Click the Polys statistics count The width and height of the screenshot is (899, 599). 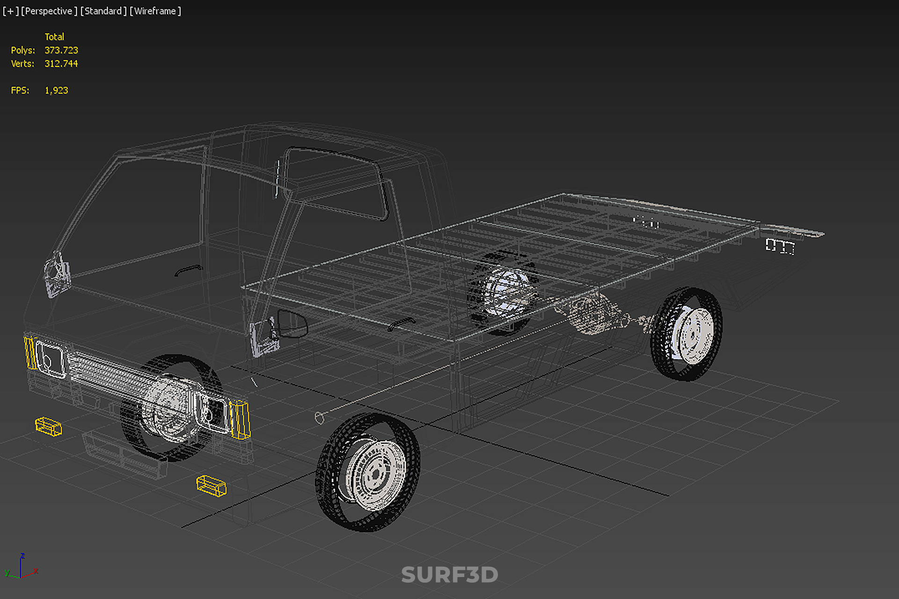[61, 50]
